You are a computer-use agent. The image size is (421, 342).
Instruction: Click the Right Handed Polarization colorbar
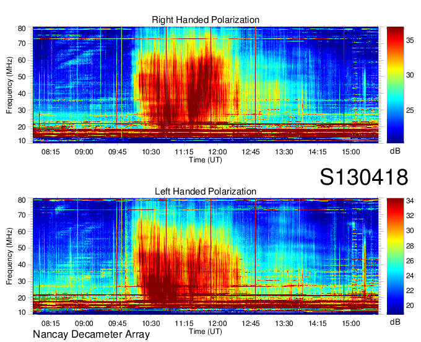tap(395, 85)
